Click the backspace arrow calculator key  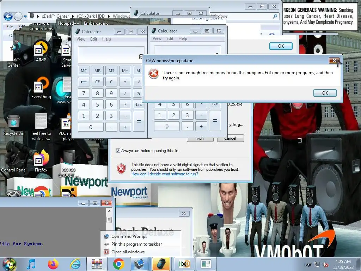pos(84,82)
